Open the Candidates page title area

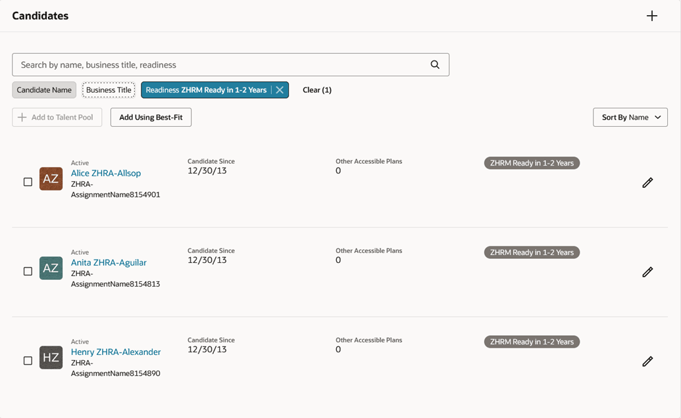click(40, 15)
